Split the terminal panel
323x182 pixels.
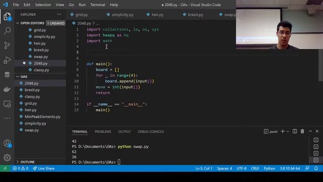295,131
